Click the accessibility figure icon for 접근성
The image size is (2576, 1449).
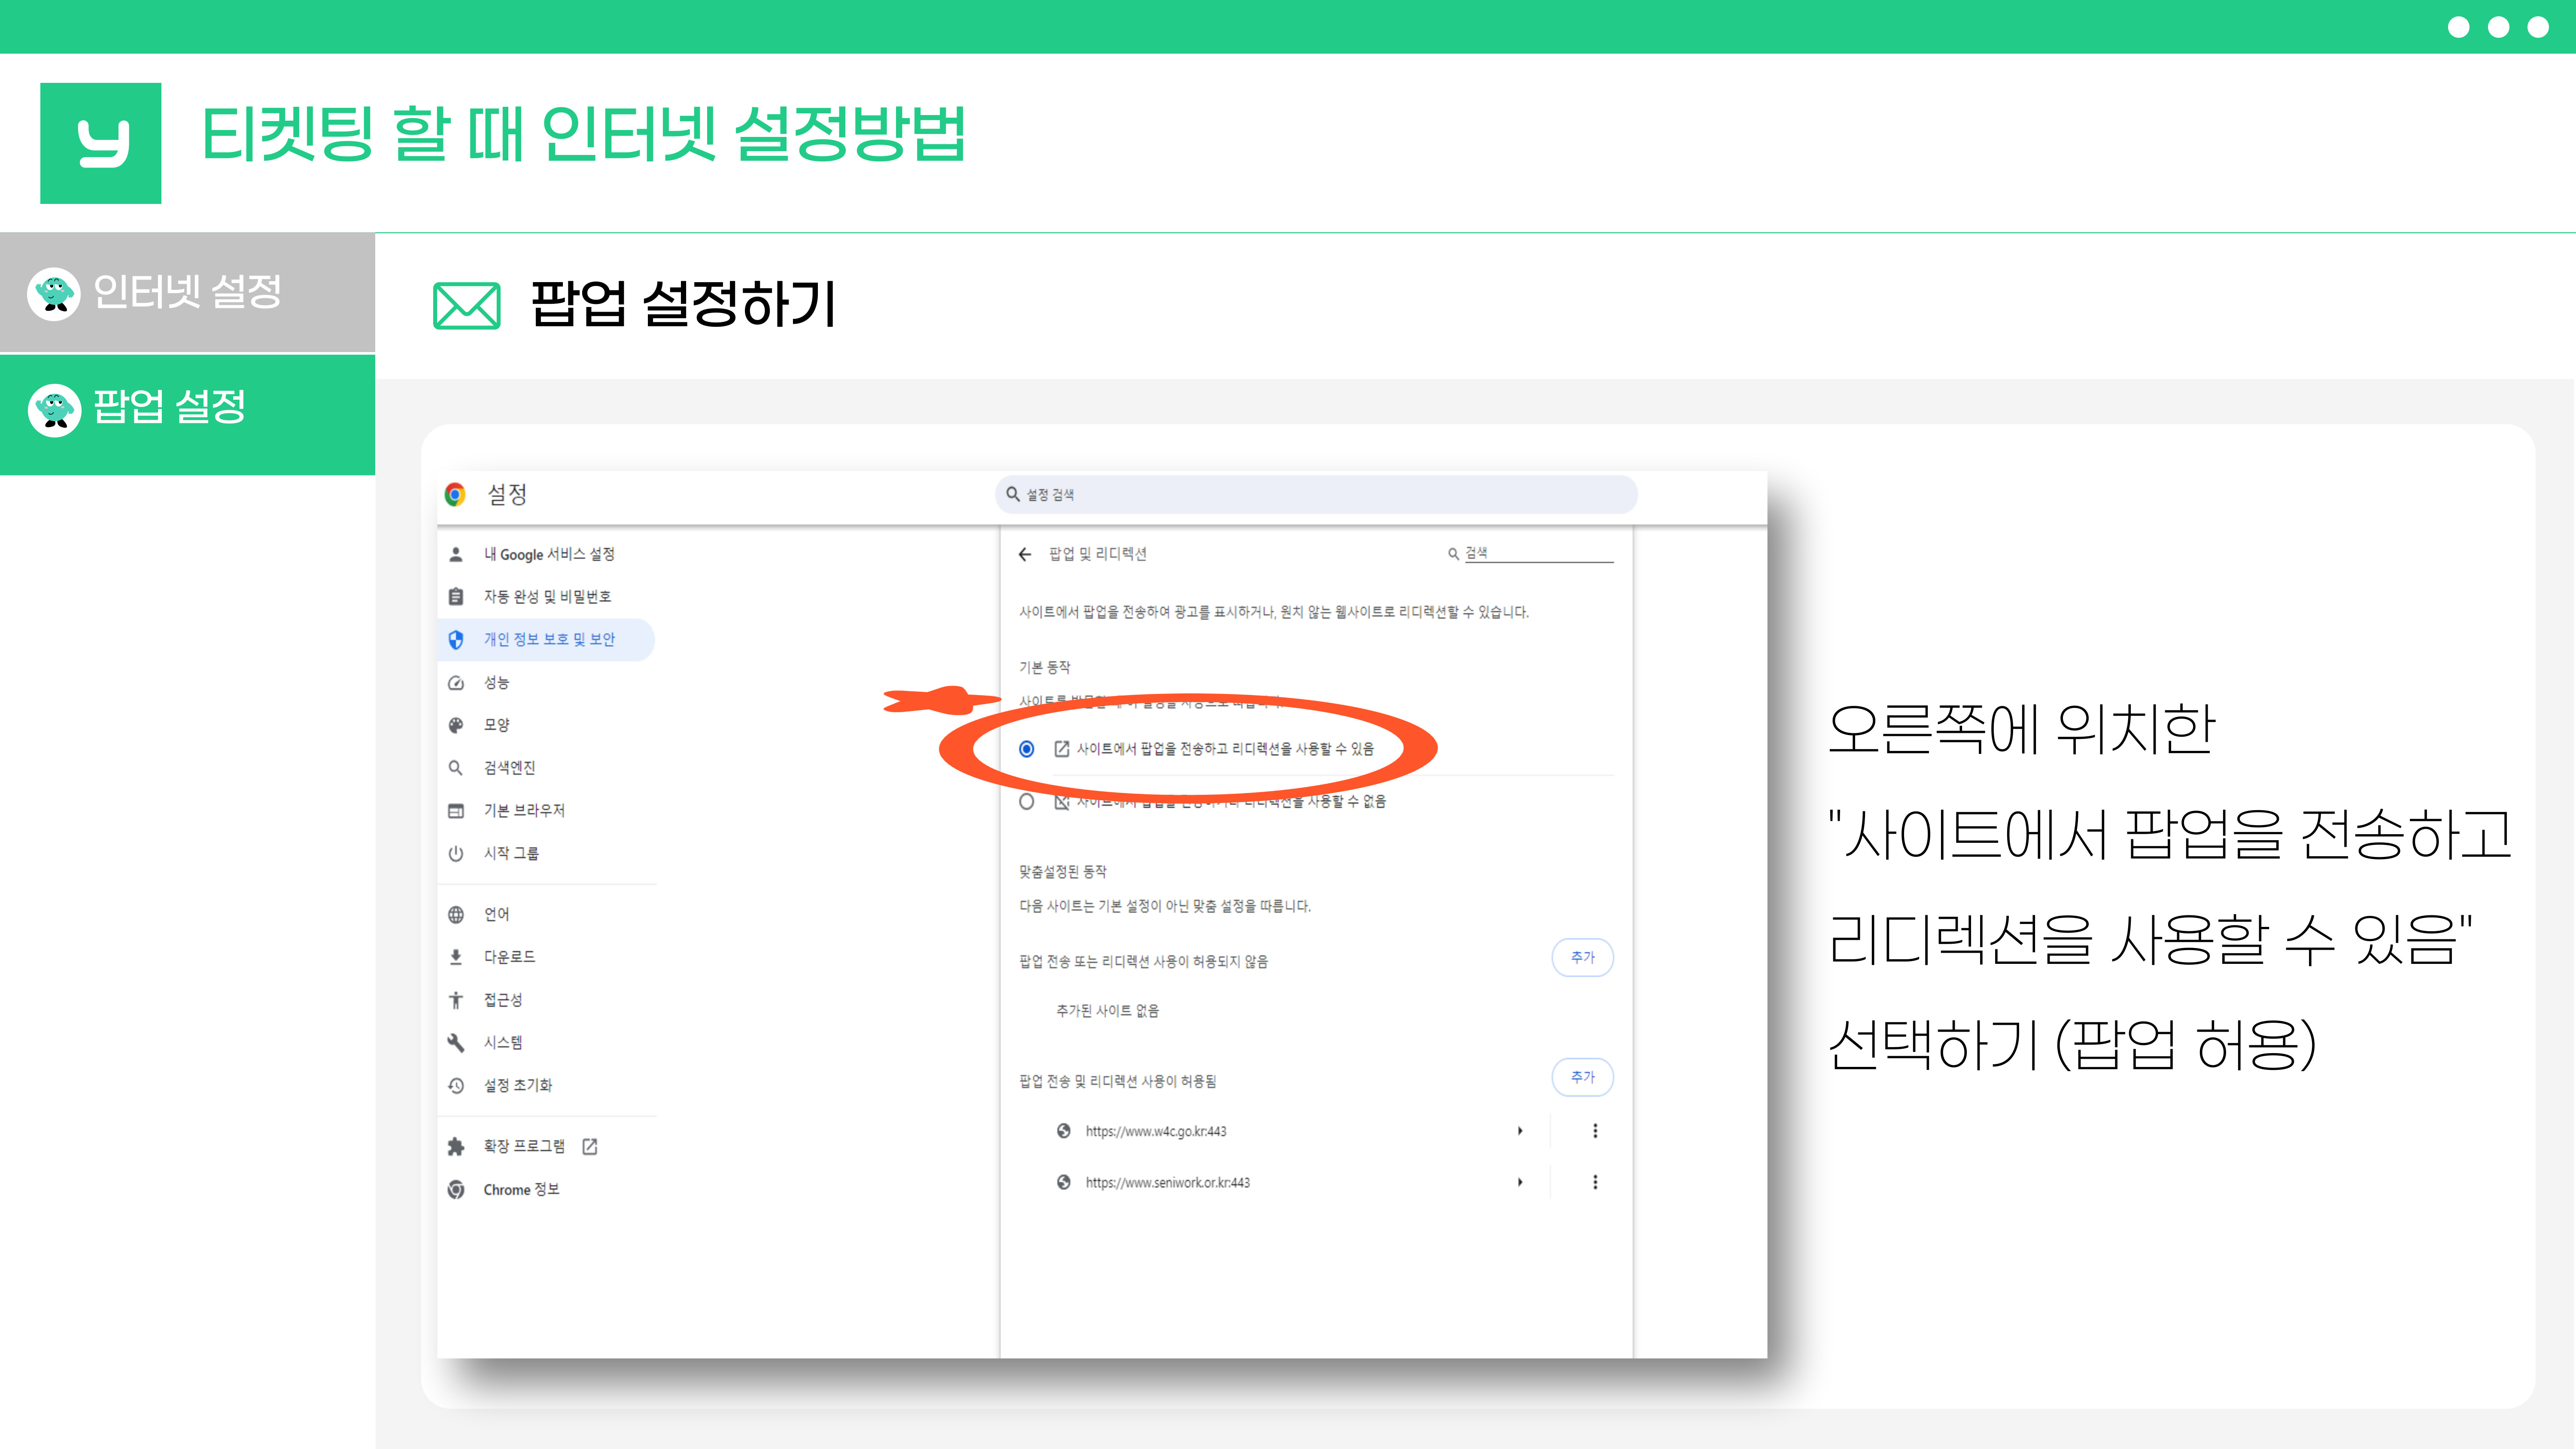tap(456, 1000)
